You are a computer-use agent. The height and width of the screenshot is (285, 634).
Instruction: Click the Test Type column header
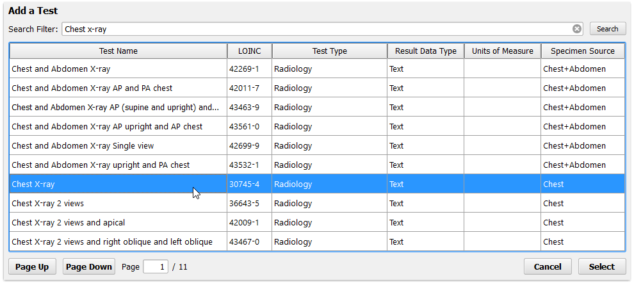[330, 51]
